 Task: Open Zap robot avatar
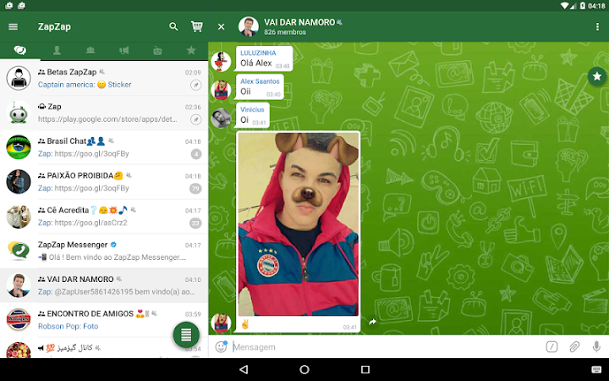click(19, 113)
